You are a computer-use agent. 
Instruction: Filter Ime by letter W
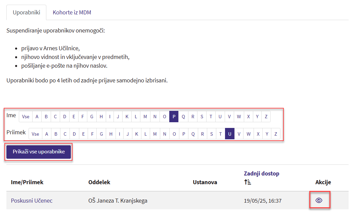239,117
